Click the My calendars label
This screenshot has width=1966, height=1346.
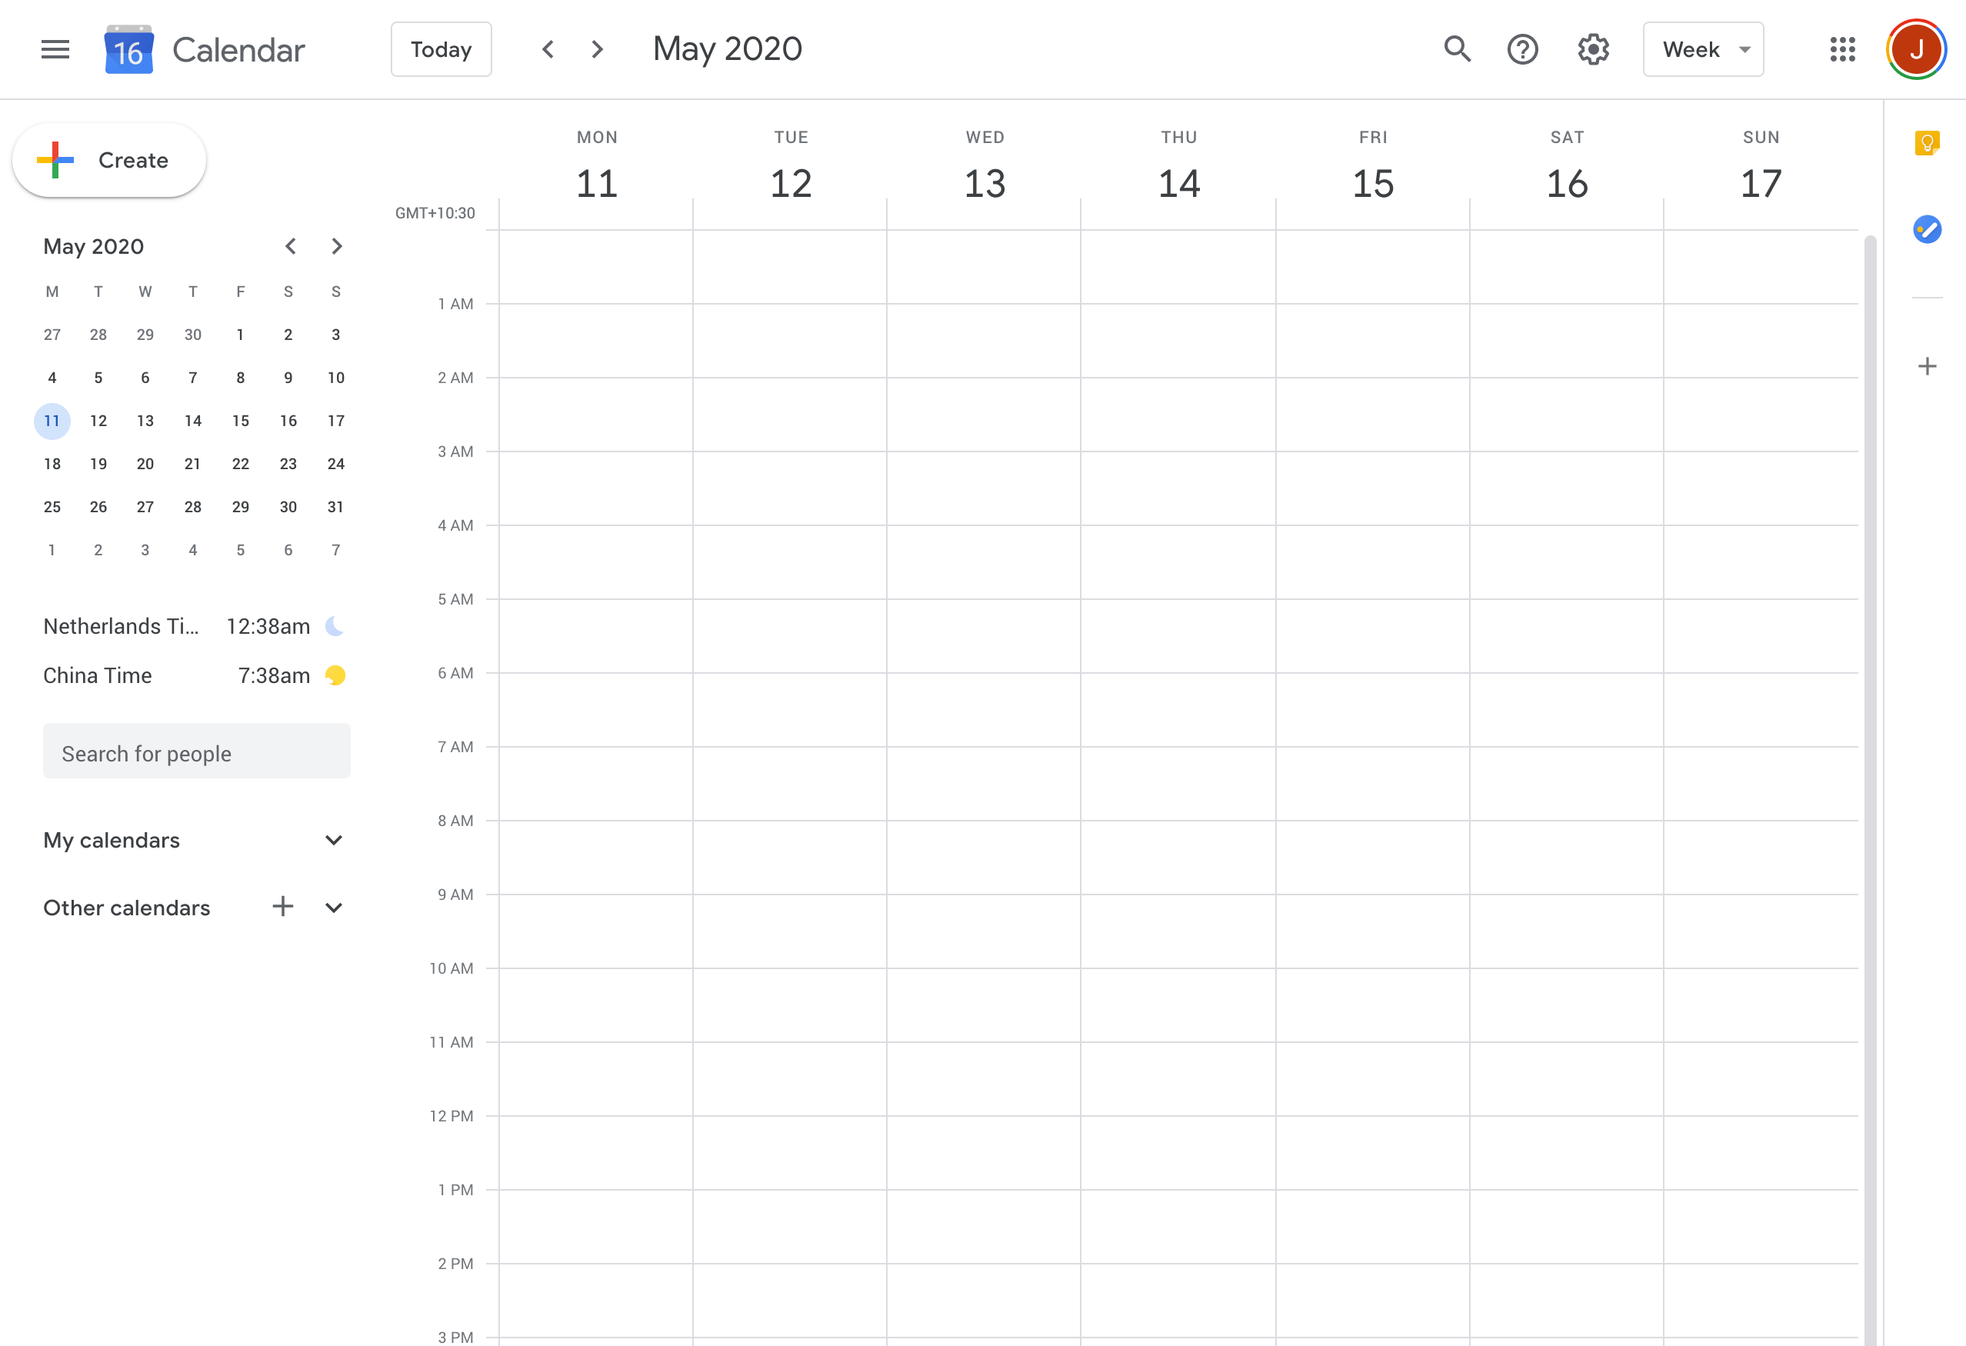[112, 840]
